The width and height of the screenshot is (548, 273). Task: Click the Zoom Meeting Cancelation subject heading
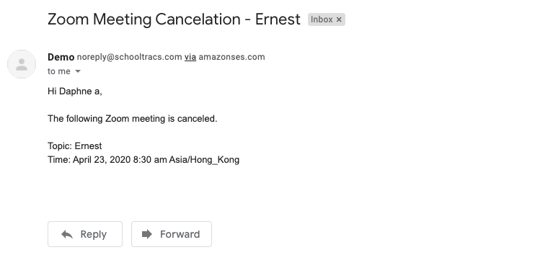(174, 19)
